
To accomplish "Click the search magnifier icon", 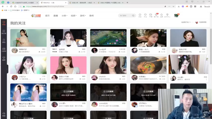I will click(133, 16).
